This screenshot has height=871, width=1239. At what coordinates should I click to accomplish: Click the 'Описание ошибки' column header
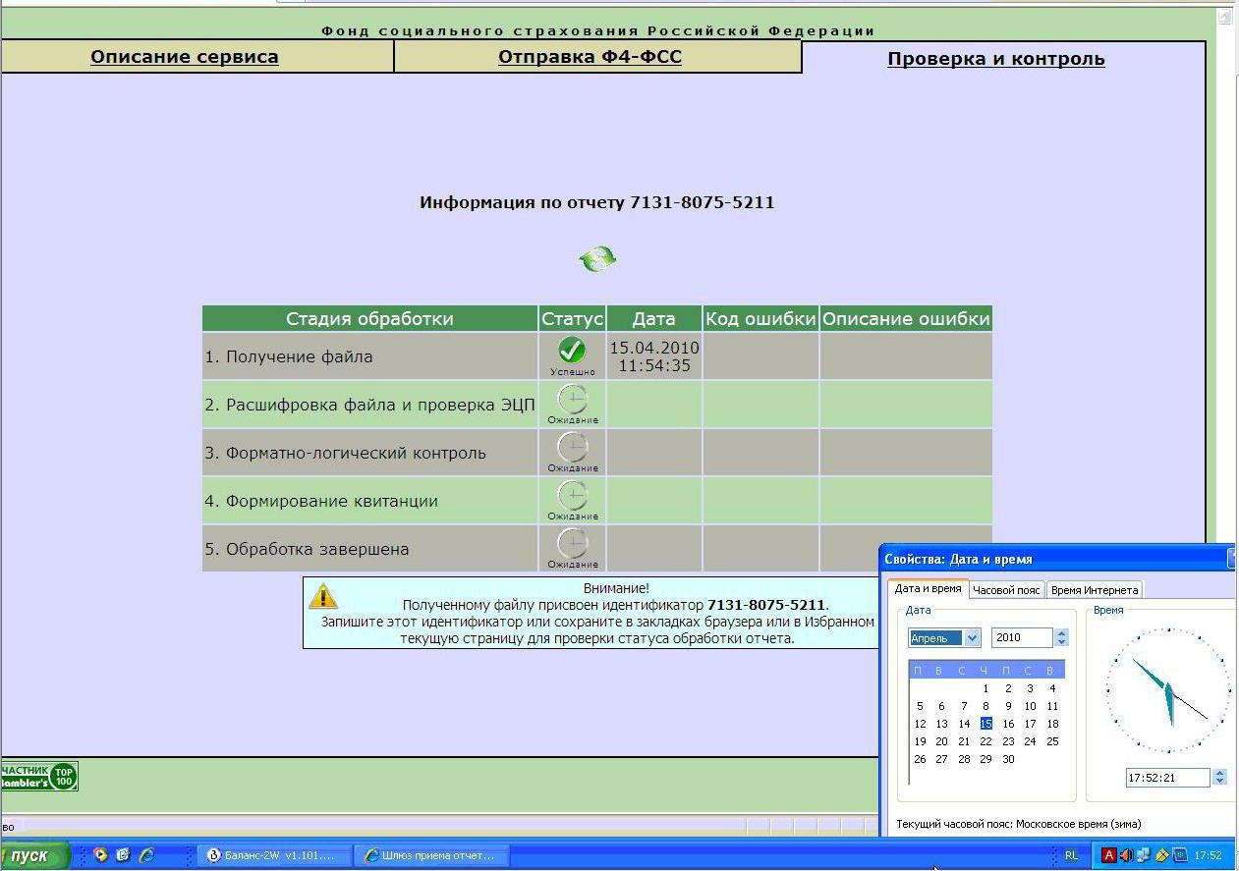[x=906, y=318]
